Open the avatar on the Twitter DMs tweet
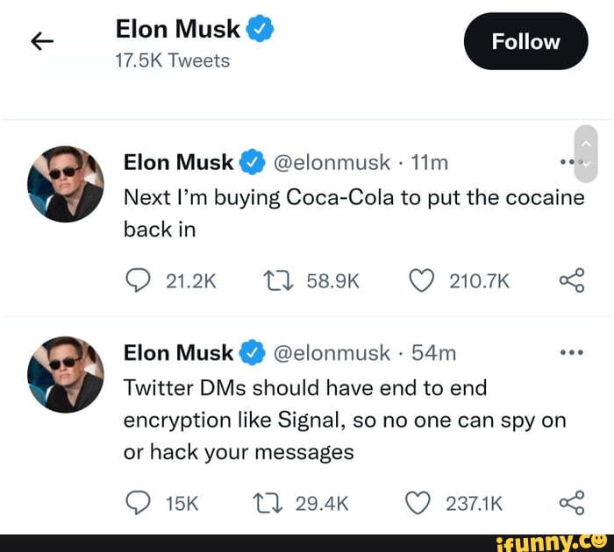Viewport: 614px width, 552px height. pos(66,374)
